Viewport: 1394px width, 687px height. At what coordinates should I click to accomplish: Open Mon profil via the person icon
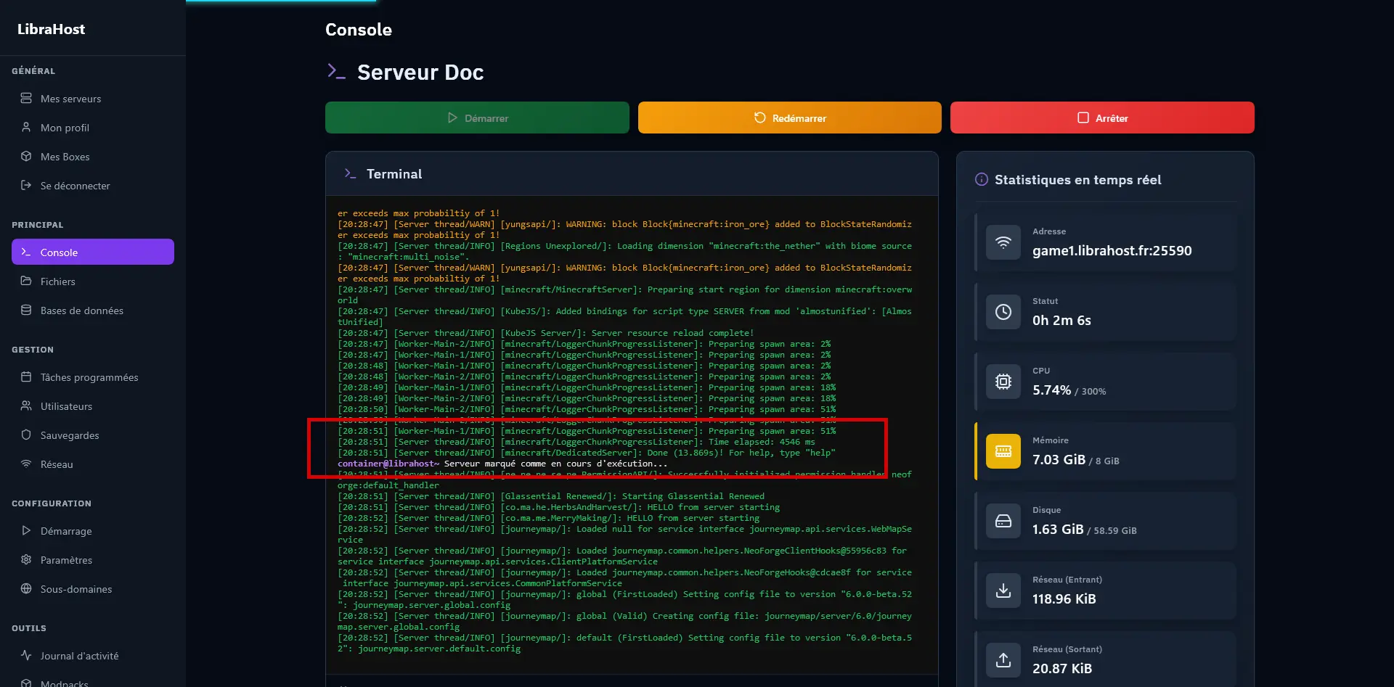click(26, 127)
